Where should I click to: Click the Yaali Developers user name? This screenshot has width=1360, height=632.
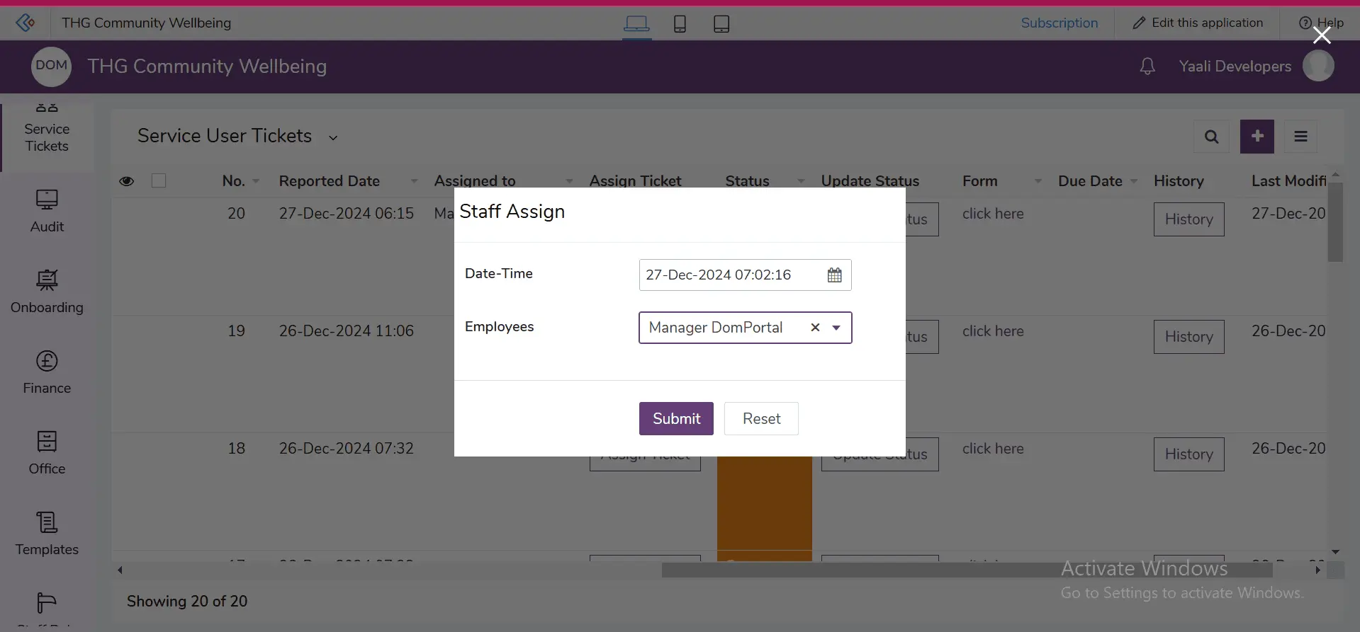(x=1235, y=66)
